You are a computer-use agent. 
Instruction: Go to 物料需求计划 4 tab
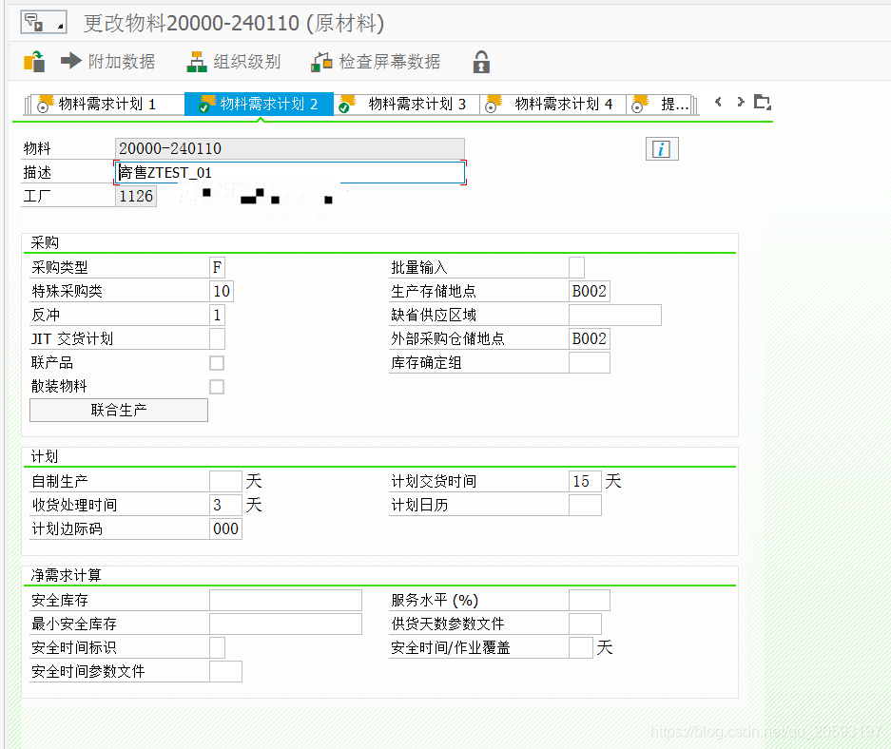click(x=553, y=105)
